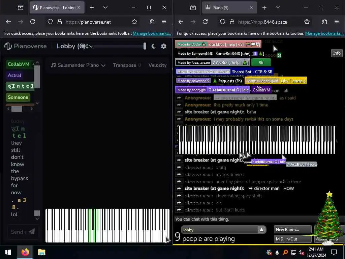This screenshot has height=259, width=345.
Task: Open new tab in Pianoverse window
Action: point(92,8)
